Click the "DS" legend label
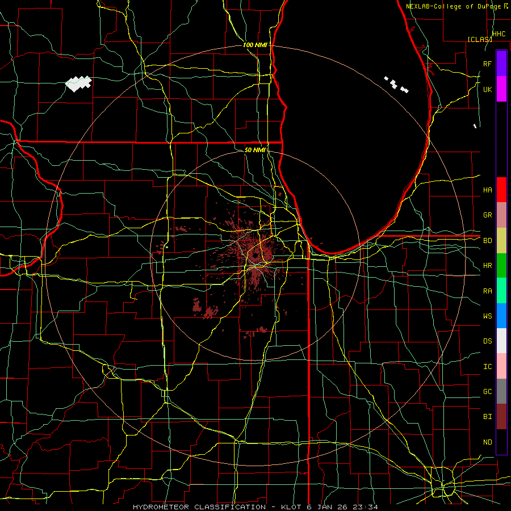Image resolution: width=511 pixels, height=511 pixels. [488, 341]
